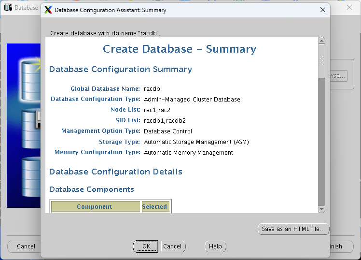This screenshot has width=361, height=260.
Task: Click the Management Option Type label
Action: coord(101,130)
